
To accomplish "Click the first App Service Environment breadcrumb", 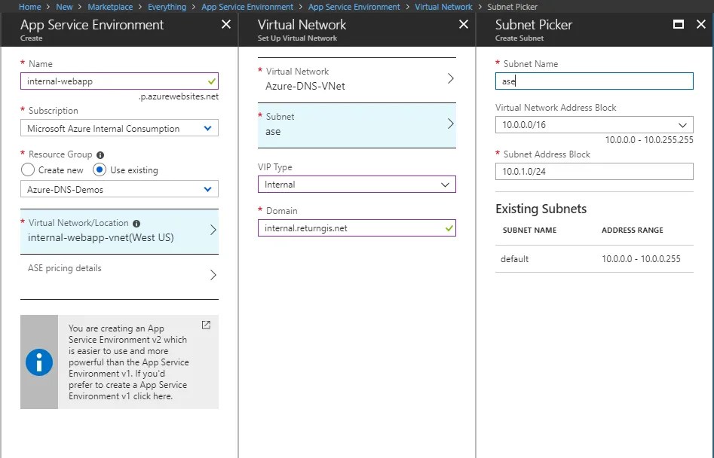I will [x=247, y=7].
